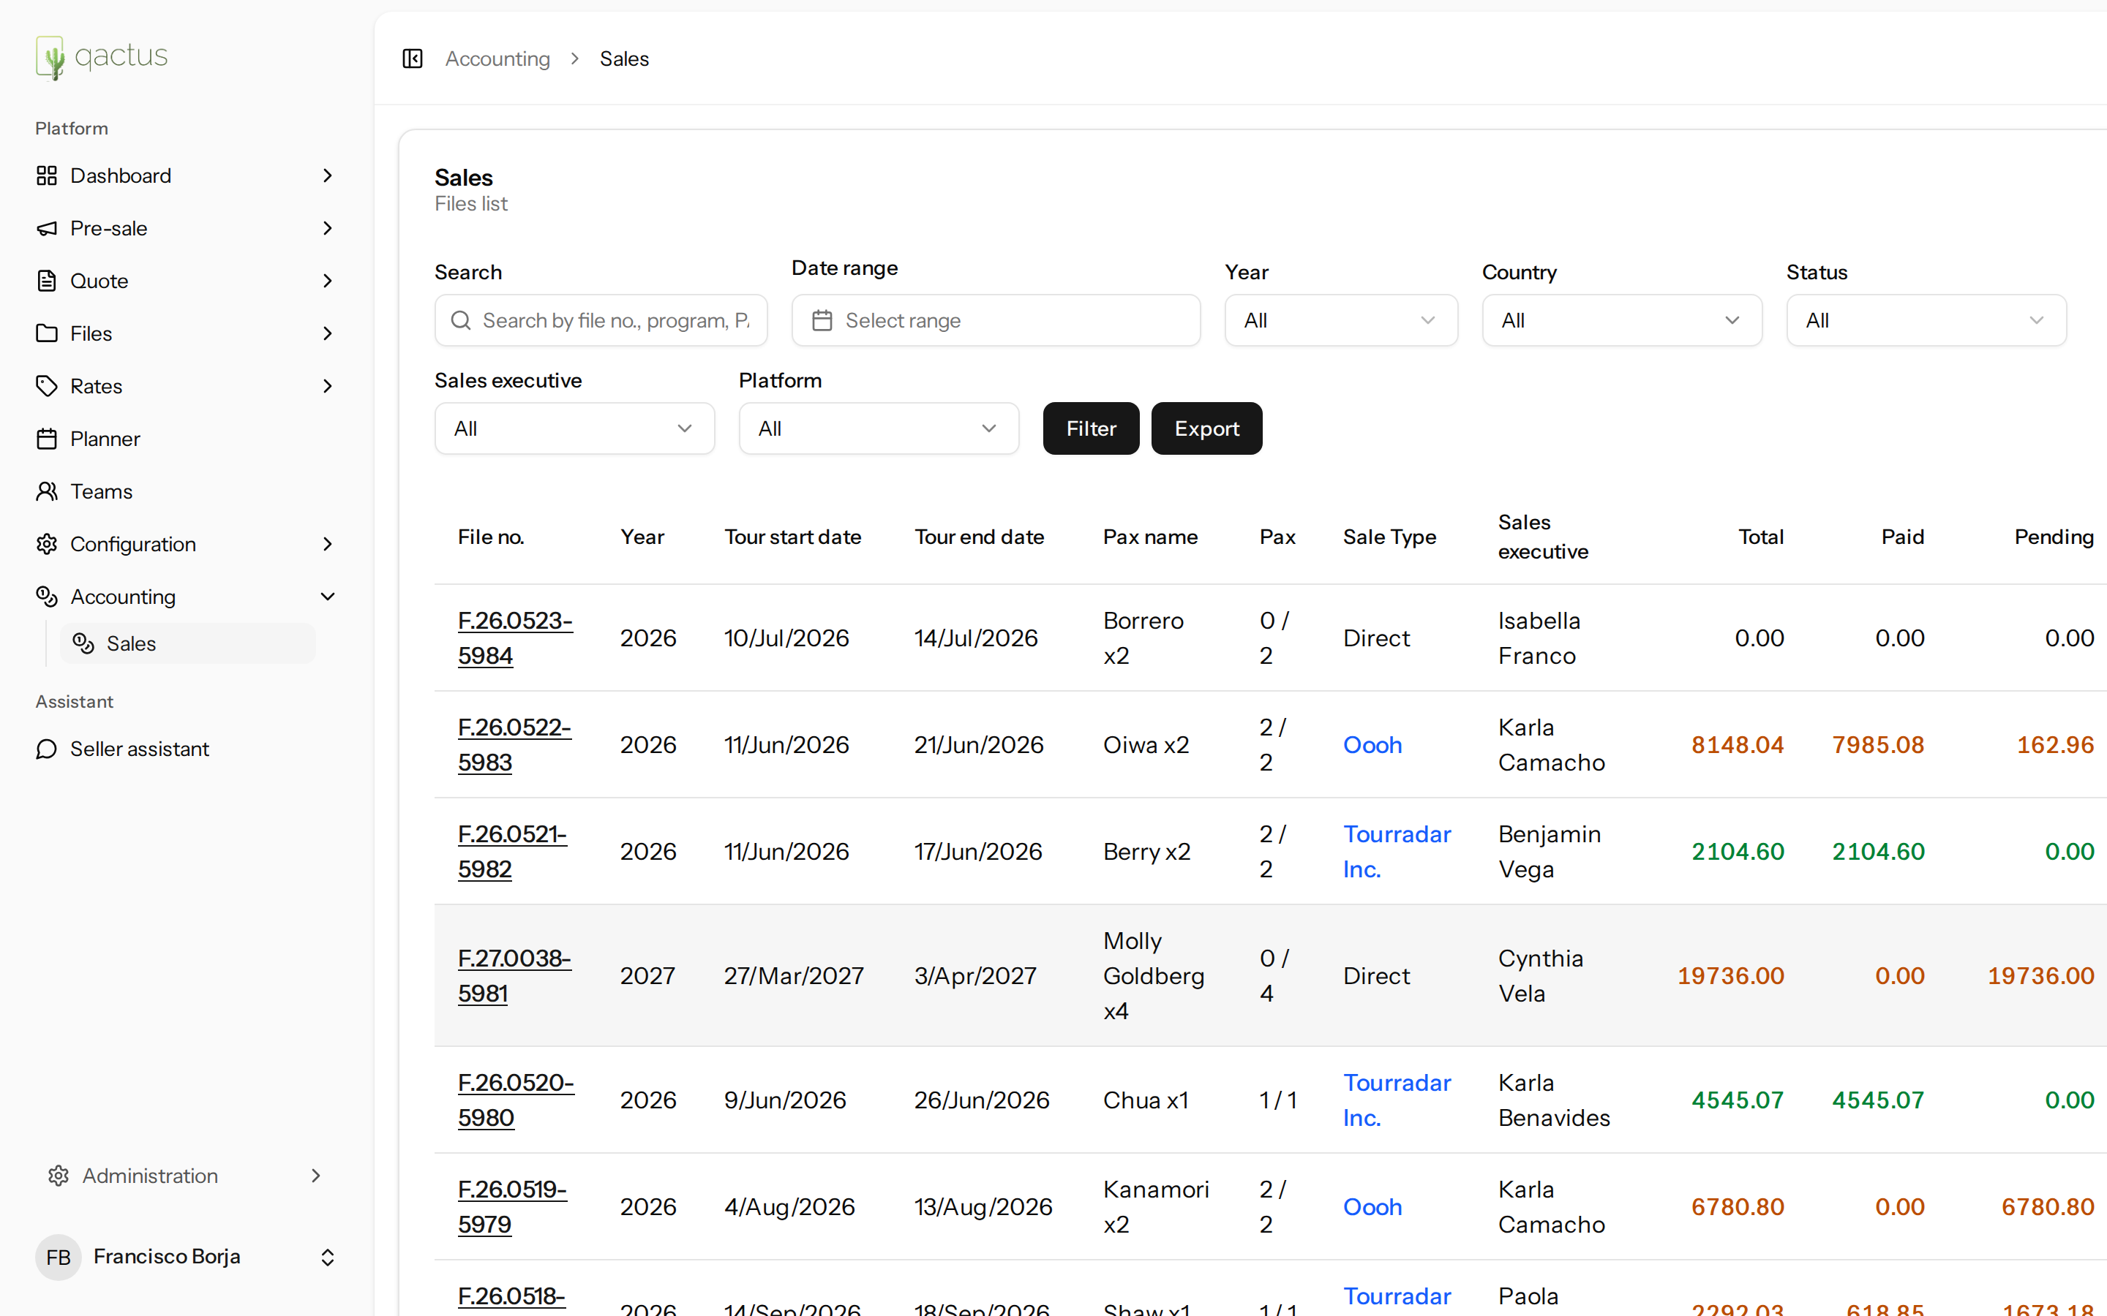
Task: Click the Pending column header
Action: click(2054, 537)
